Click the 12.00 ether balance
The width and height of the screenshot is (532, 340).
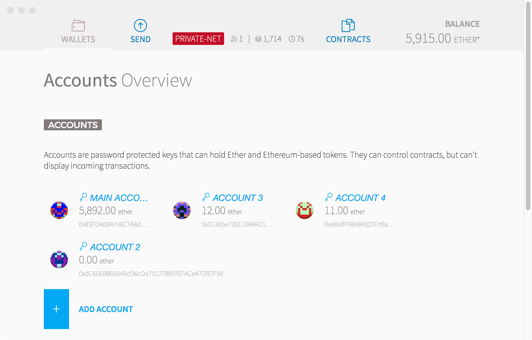[x=222, y=211]
